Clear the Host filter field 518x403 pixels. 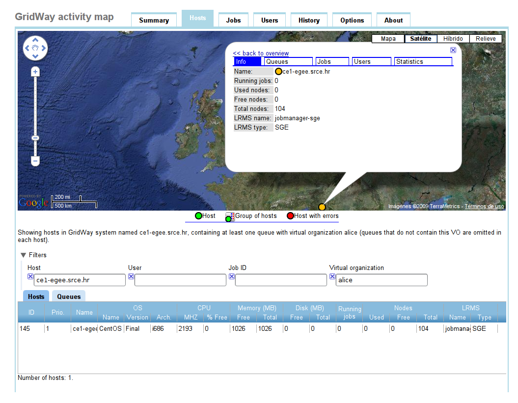30,276
